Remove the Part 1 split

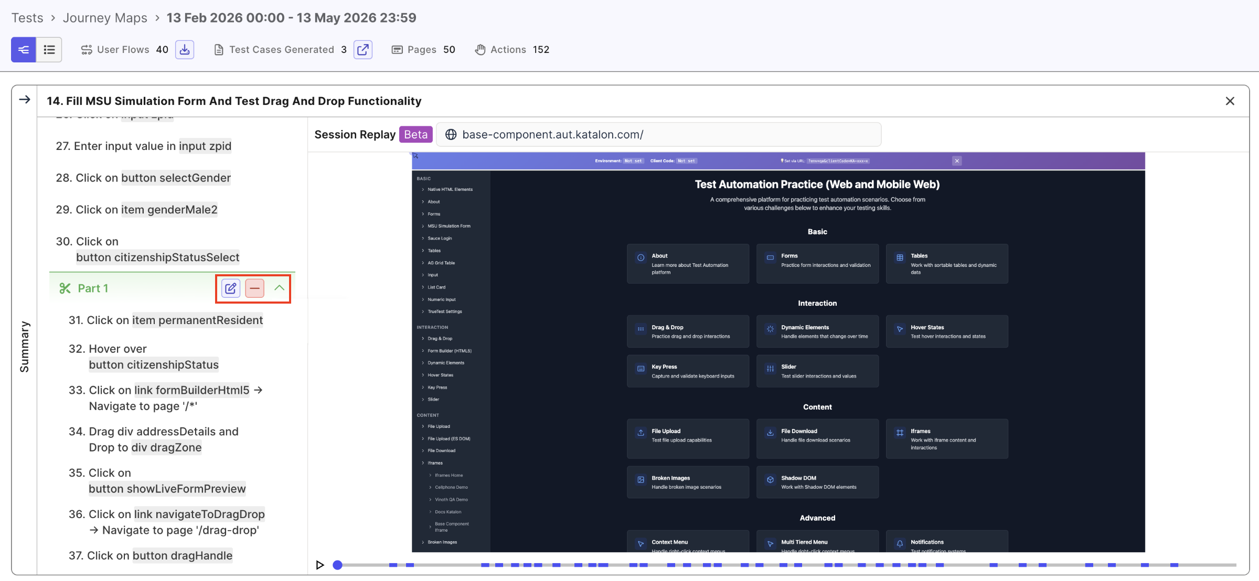pos(254,288)
